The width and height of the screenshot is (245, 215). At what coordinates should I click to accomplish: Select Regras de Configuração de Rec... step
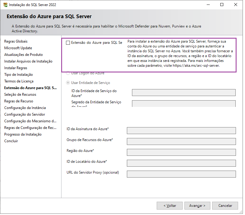pos(30,128)
